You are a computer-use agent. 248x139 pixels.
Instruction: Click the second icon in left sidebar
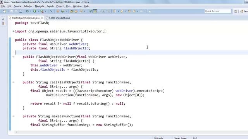(x=3, y=24)
